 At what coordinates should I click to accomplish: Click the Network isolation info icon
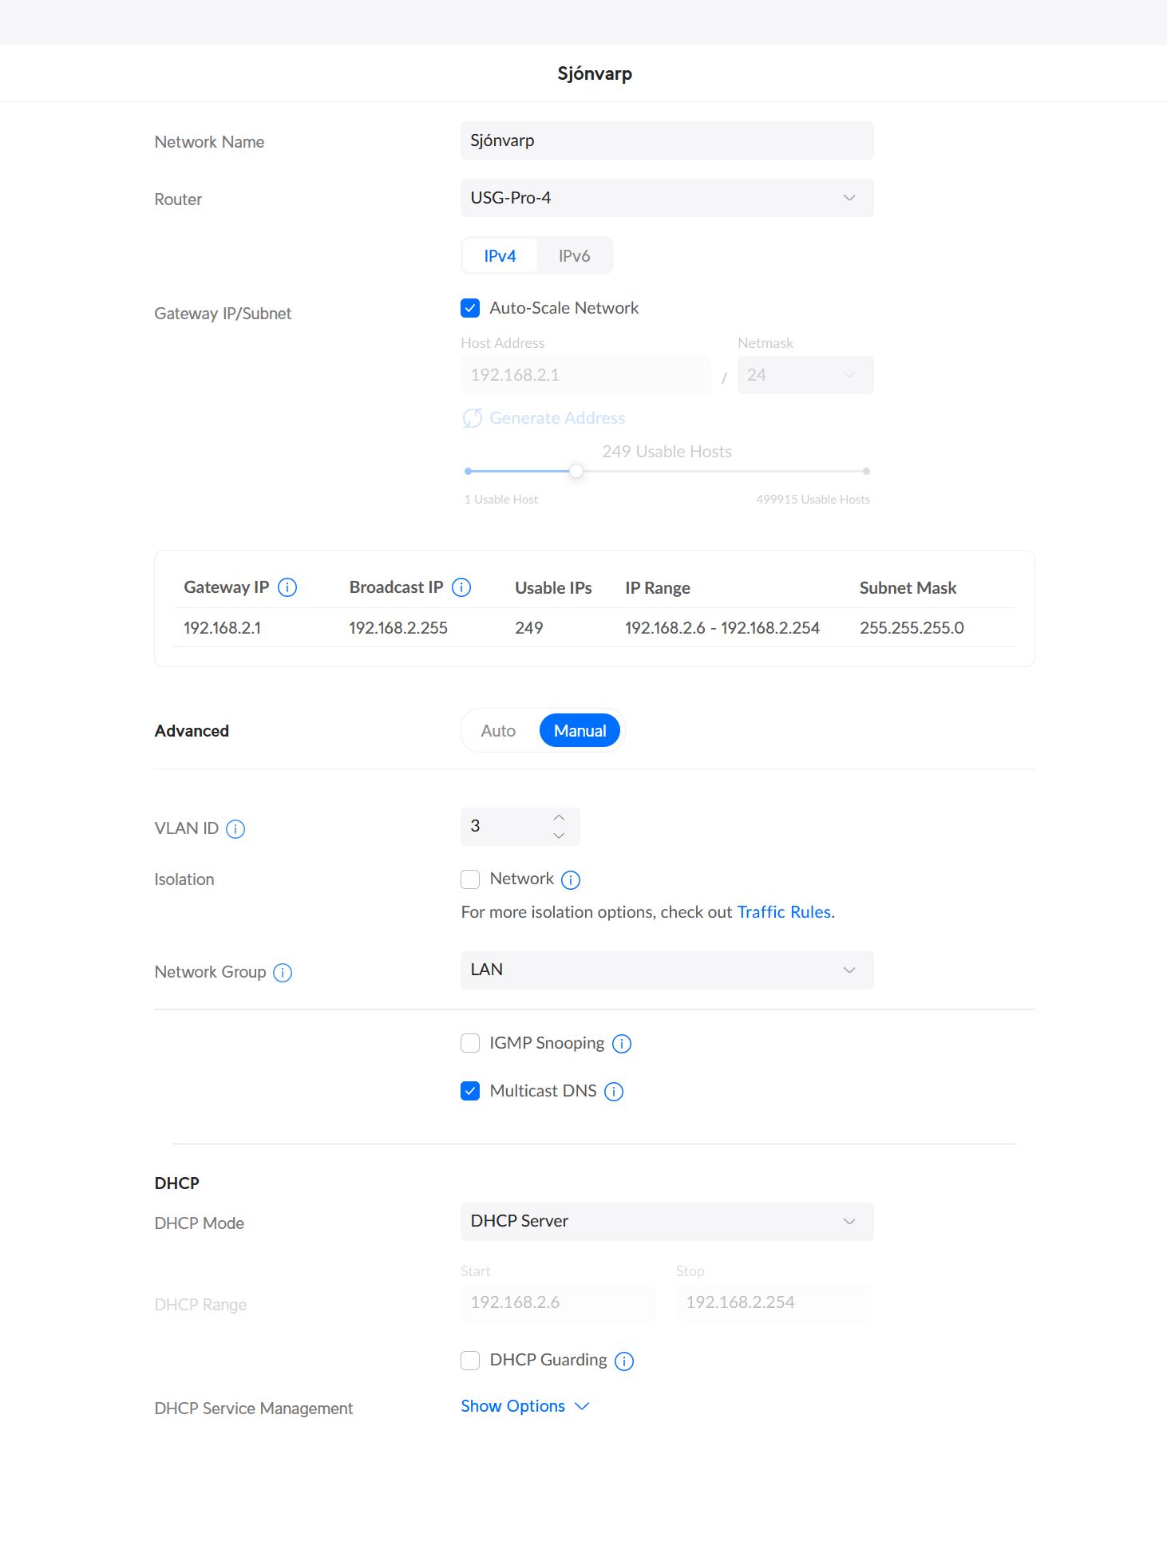[x=572, y=879]
